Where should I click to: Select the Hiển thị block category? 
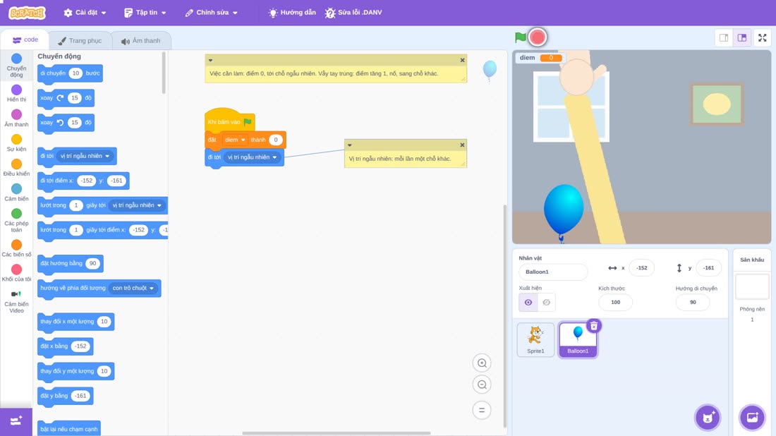[x=16, y=93]
